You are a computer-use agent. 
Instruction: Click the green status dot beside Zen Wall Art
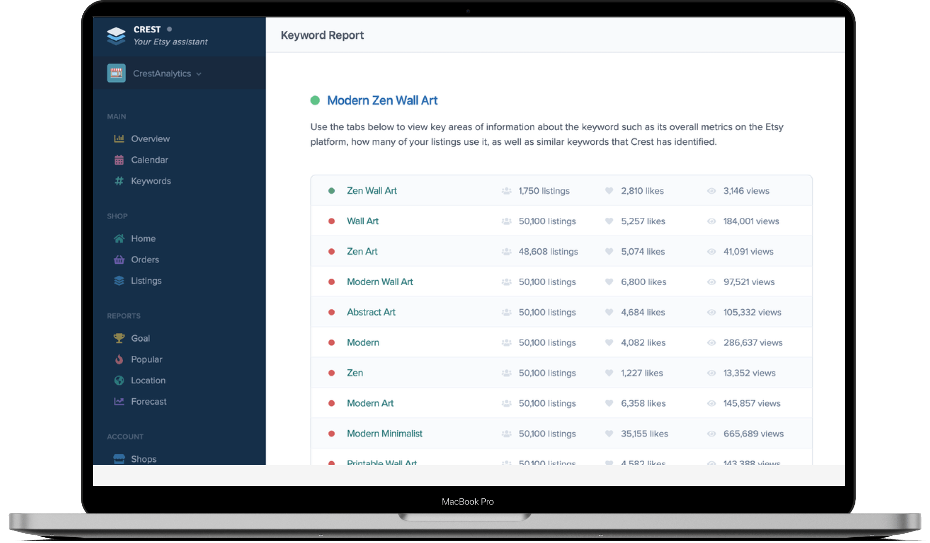point(332,191)
